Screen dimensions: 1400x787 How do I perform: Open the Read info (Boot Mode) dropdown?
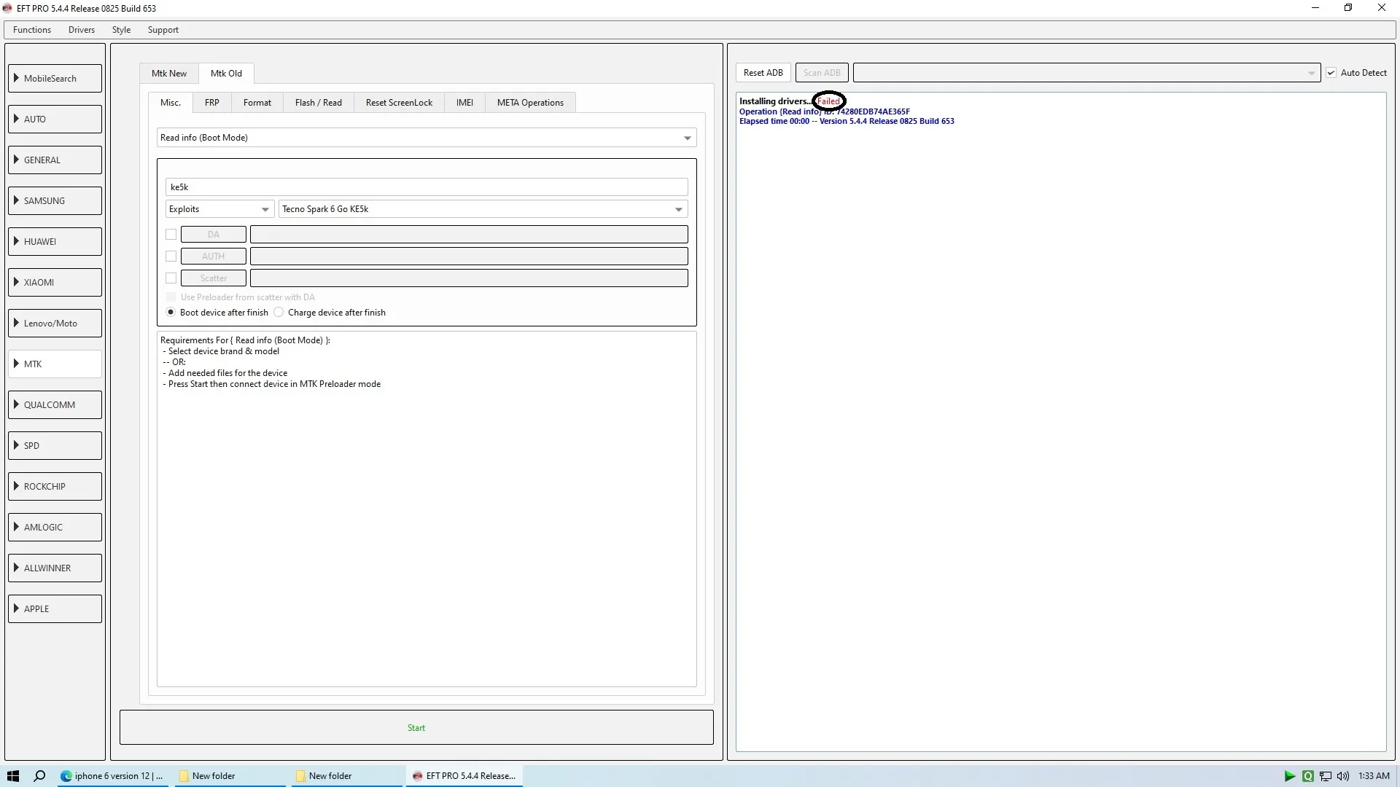(x=427, y=138)
